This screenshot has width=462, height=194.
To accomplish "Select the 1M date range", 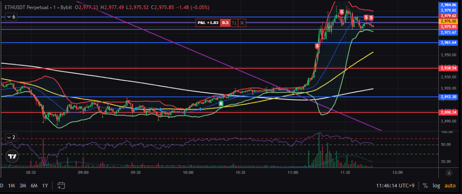I will (12, 185).
